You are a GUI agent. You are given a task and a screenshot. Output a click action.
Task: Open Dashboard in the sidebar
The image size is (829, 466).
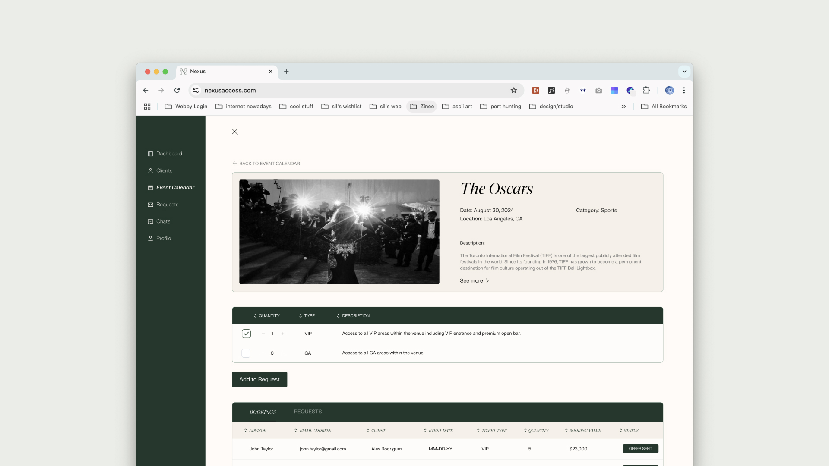click(x=165, y=154)
